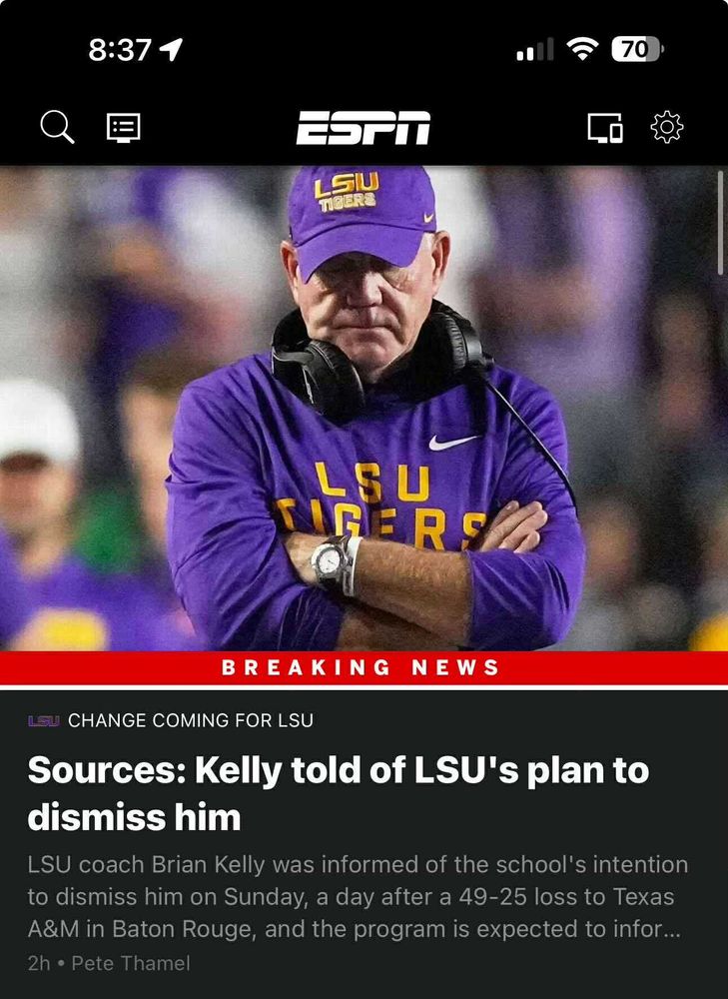
Task: Open the scores list icon
Action: [123, 128]
